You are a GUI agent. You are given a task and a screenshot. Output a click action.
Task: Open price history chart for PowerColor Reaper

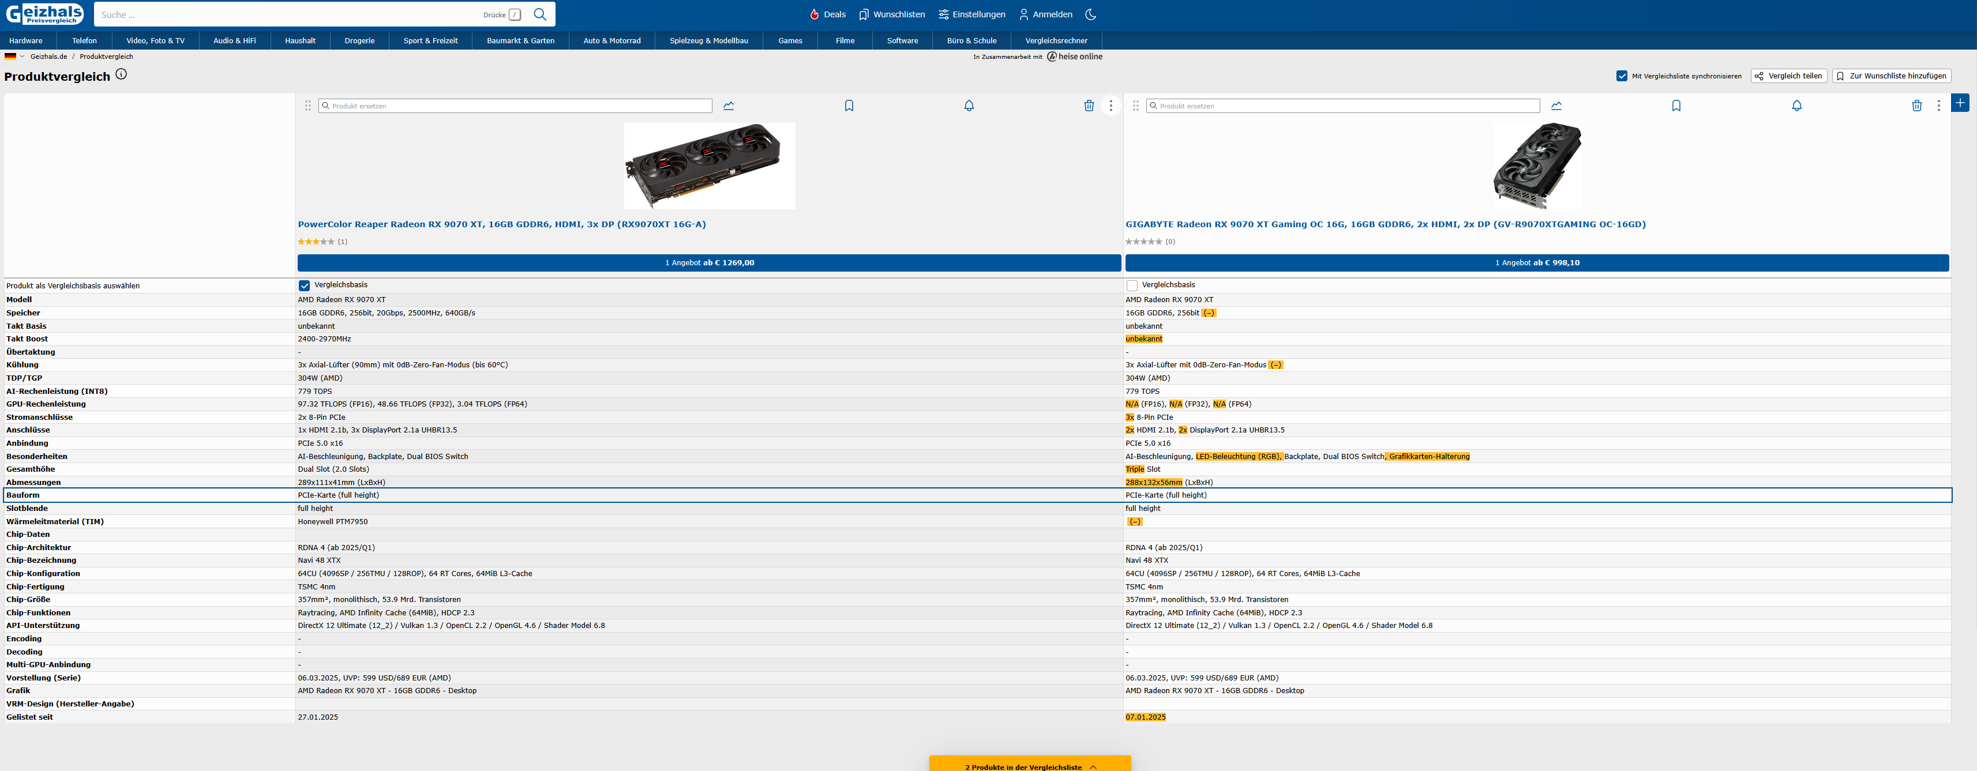729,106
